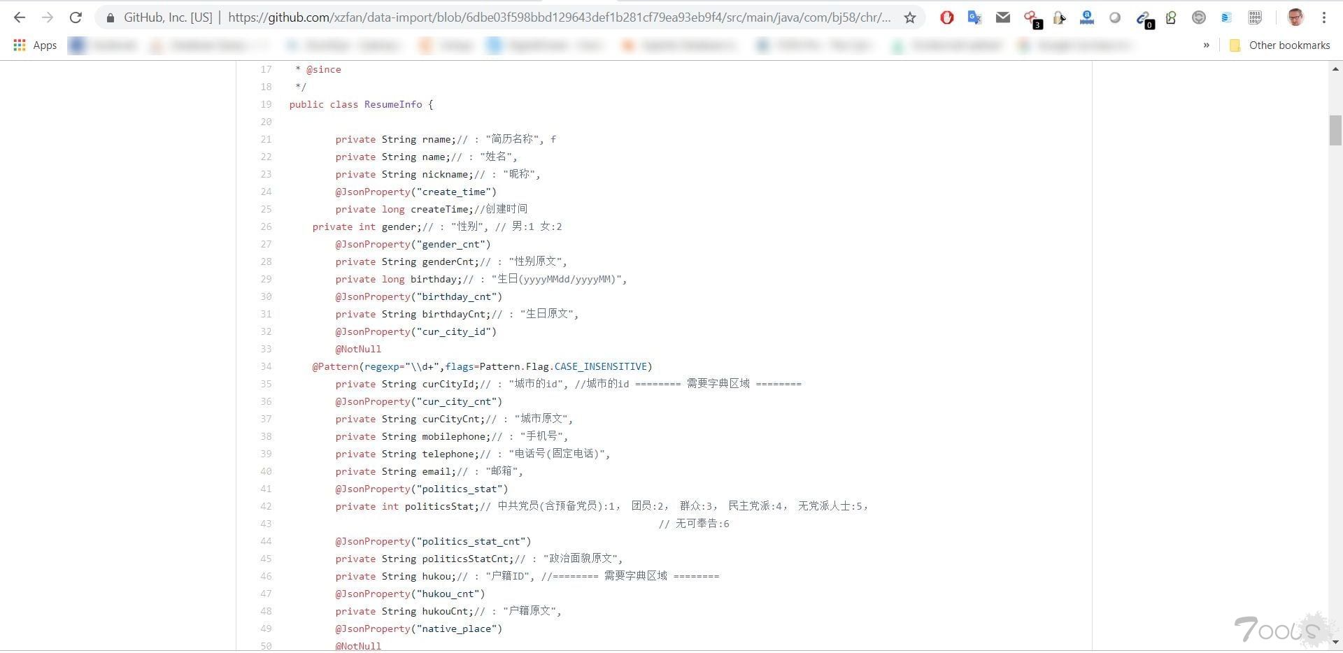Click the GitHub URL in address bar

click(560, 17)
